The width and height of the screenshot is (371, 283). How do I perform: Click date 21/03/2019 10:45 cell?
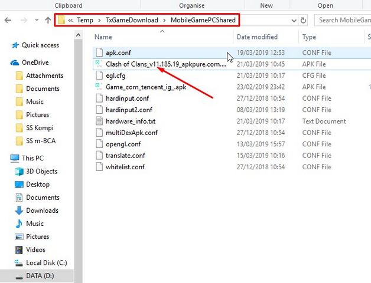(x=261, y=64)
